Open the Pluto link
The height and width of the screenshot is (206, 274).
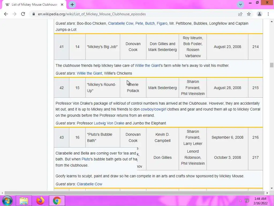[x=86, y=159]
